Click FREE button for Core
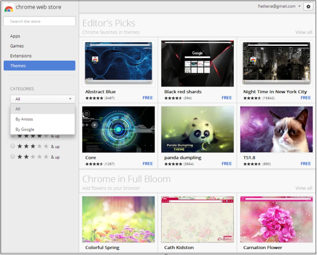The height and width of the screenshot is (255, 317). 148,164
